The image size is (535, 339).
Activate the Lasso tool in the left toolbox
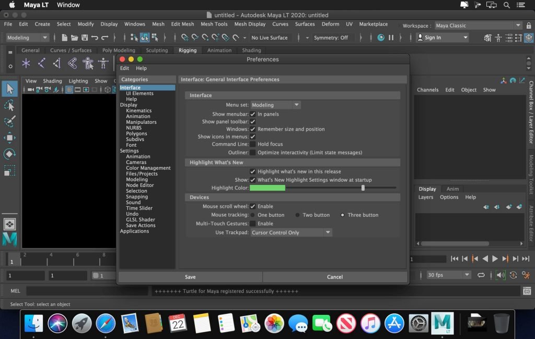9,104
